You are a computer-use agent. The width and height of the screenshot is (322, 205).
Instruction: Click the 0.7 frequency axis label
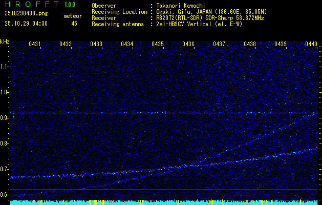(5, 169)
